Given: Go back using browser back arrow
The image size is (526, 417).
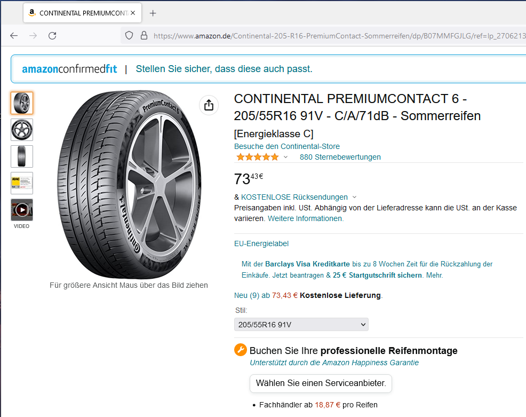Looking at the screenshot, I should (x=14, y=35).
